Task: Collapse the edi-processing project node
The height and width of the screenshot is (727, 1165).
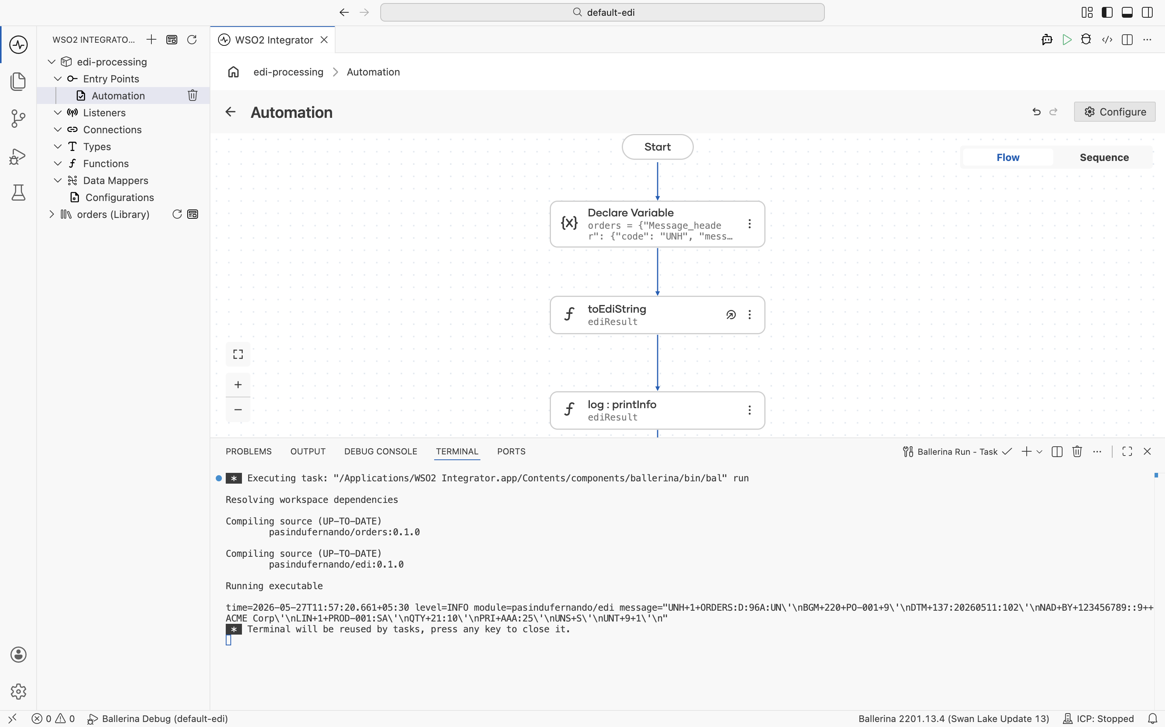Action: (x=52, y=62)
